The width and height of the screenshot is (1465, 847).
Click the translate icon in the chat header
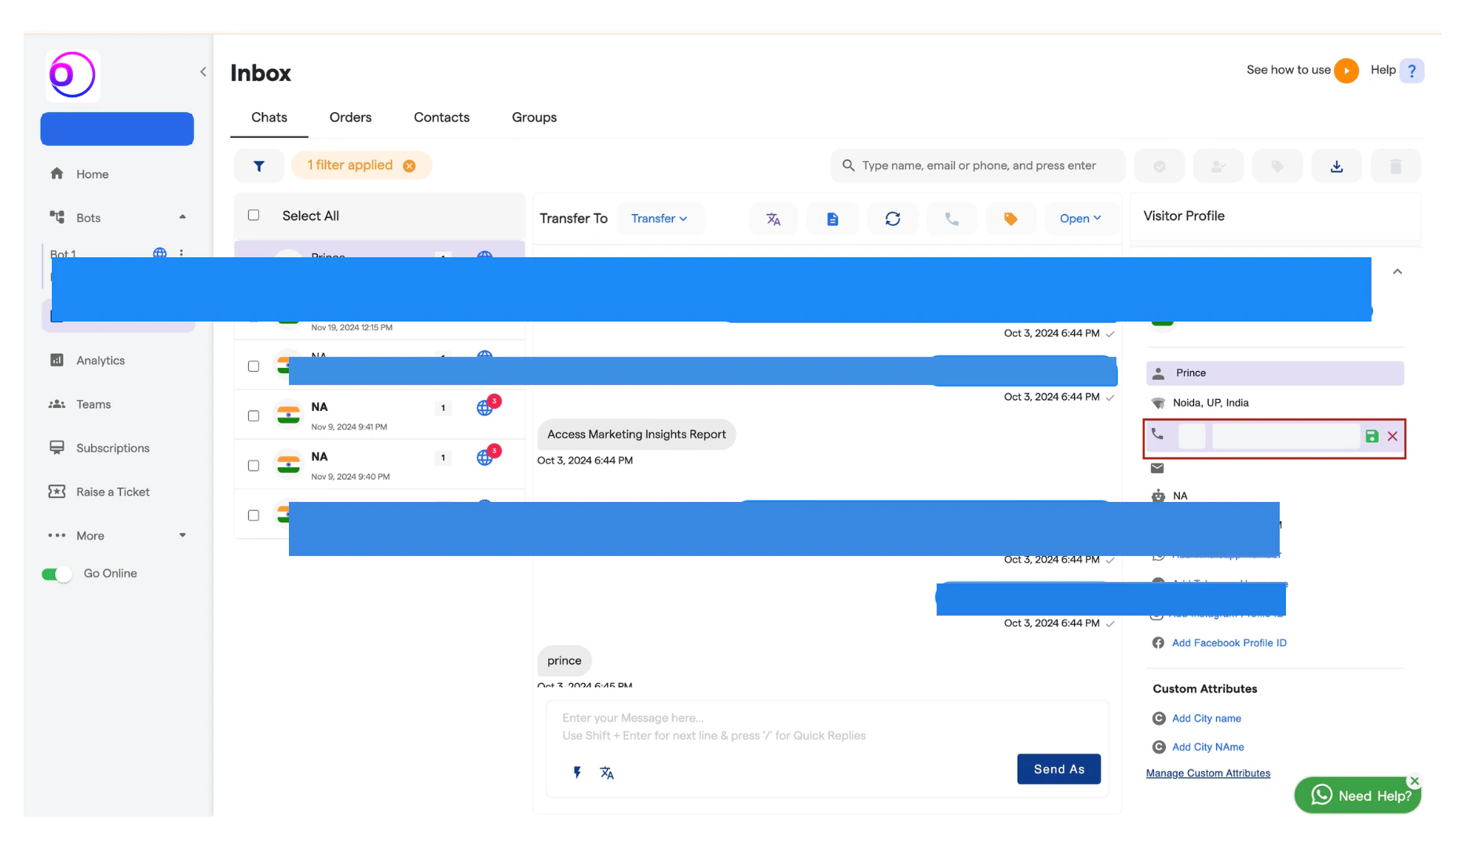[773, 219]
